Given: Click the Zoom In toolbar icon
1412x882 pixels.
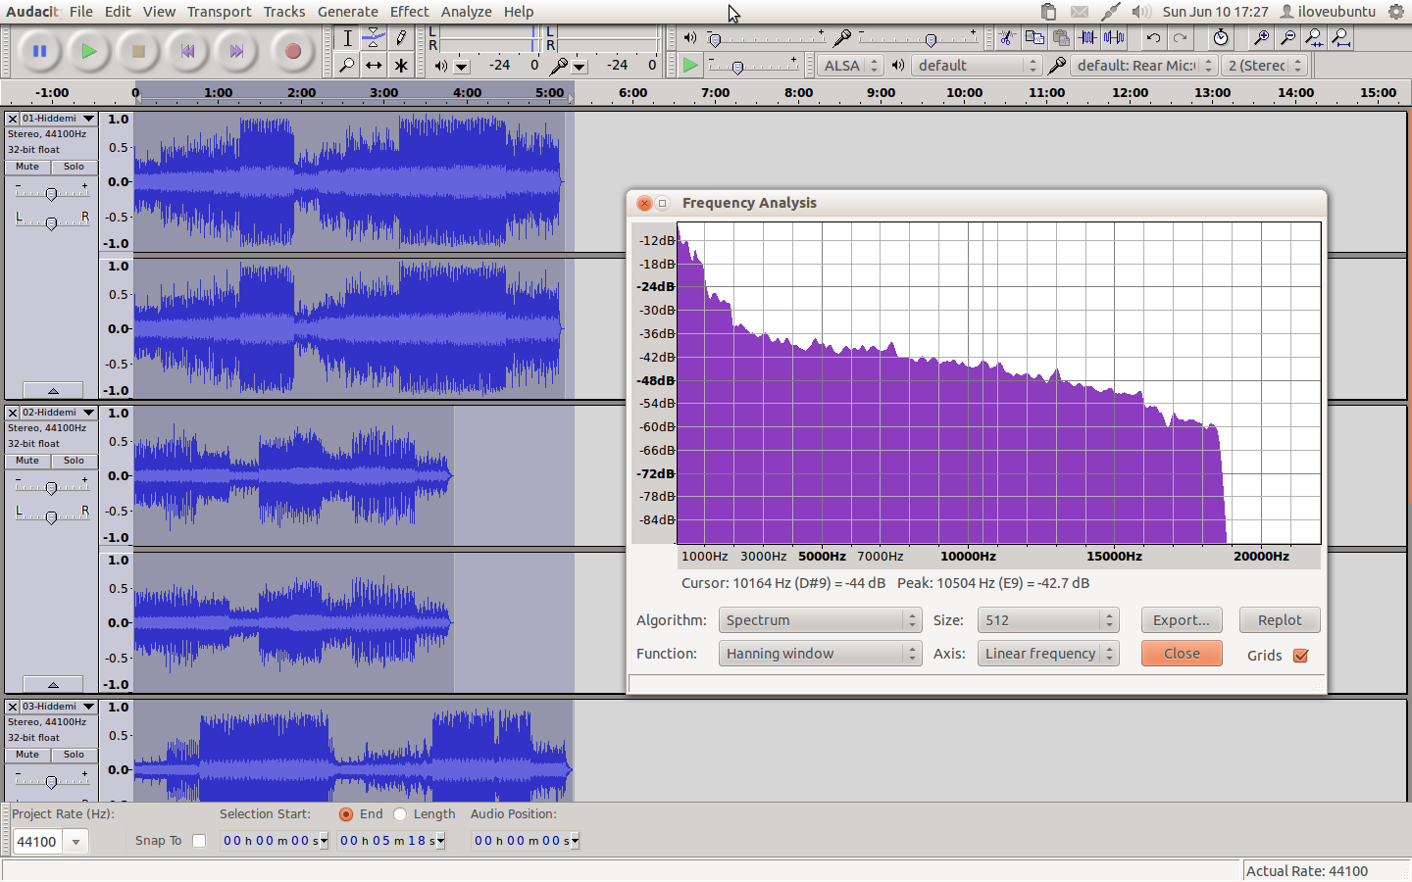Looking at the screenshot, I should 1261,38.
